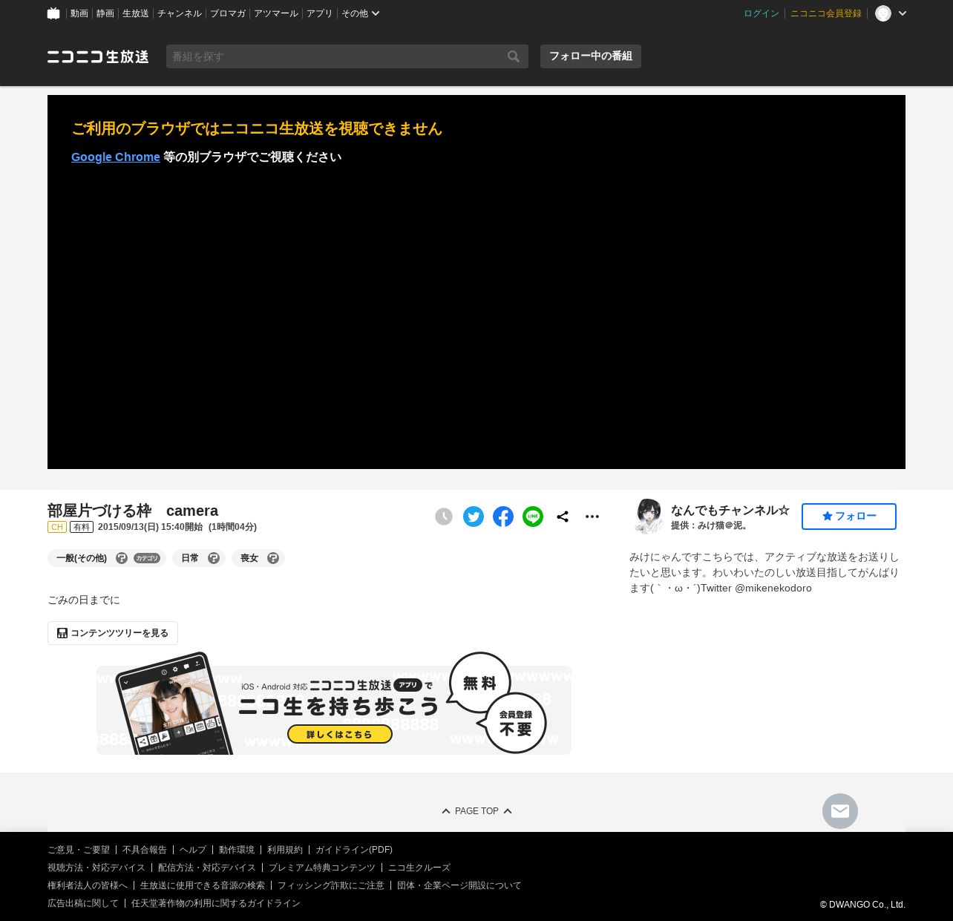Image resolution: width=953 pixels, height=921 pixels.
Task: Share the broadcast on Facebook
Action: [x=503, y=517]
